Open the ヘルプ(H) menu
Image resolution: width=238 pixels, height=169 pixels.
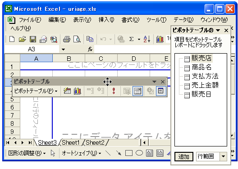(x=21, y=28)
